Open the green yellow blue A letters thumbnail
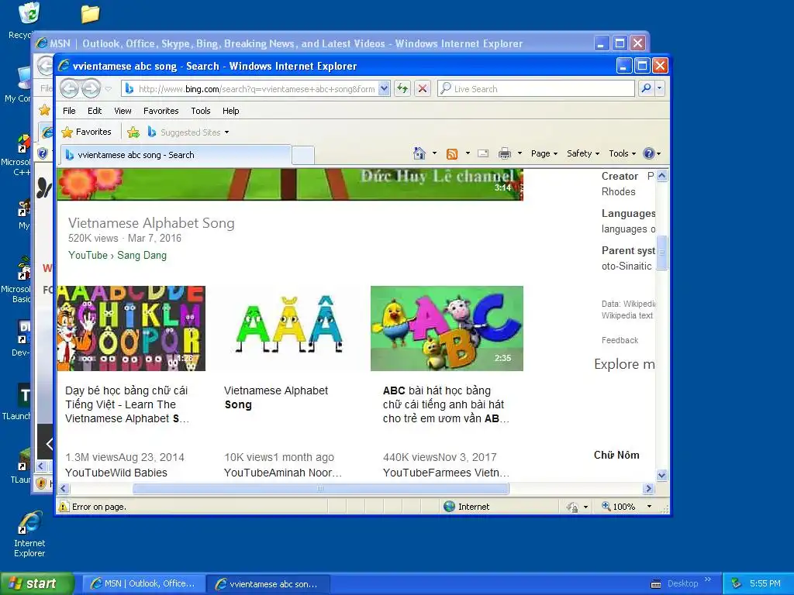Viewport: 794px width, 595px height. (x=290, y=328)
